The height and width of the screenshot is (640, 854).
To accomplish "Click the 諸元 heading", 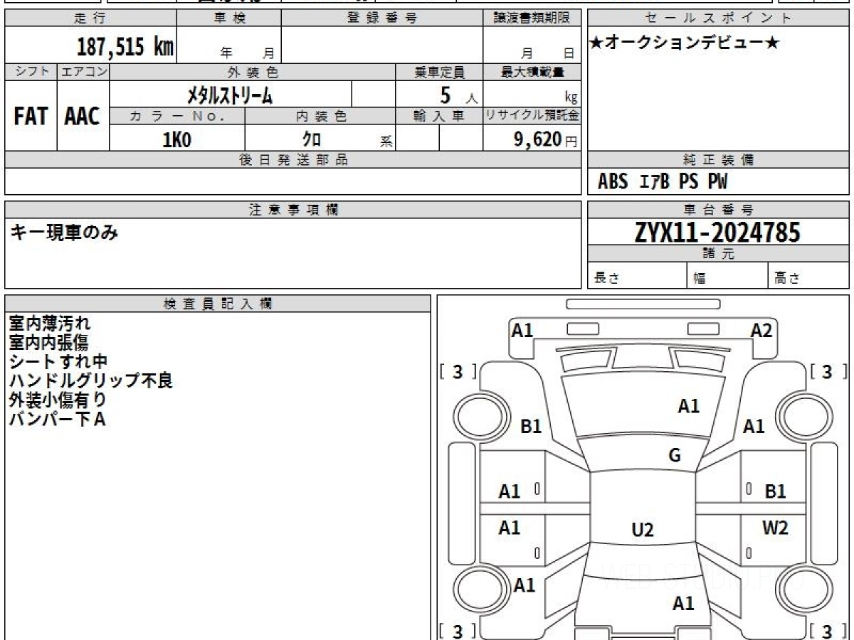I will [718, 254].
